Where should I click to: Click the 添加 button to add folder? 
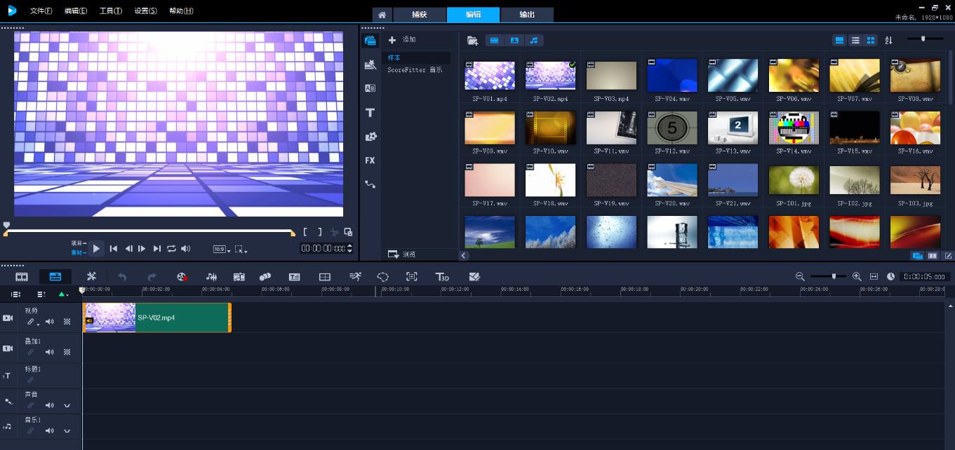coord(402,40)
